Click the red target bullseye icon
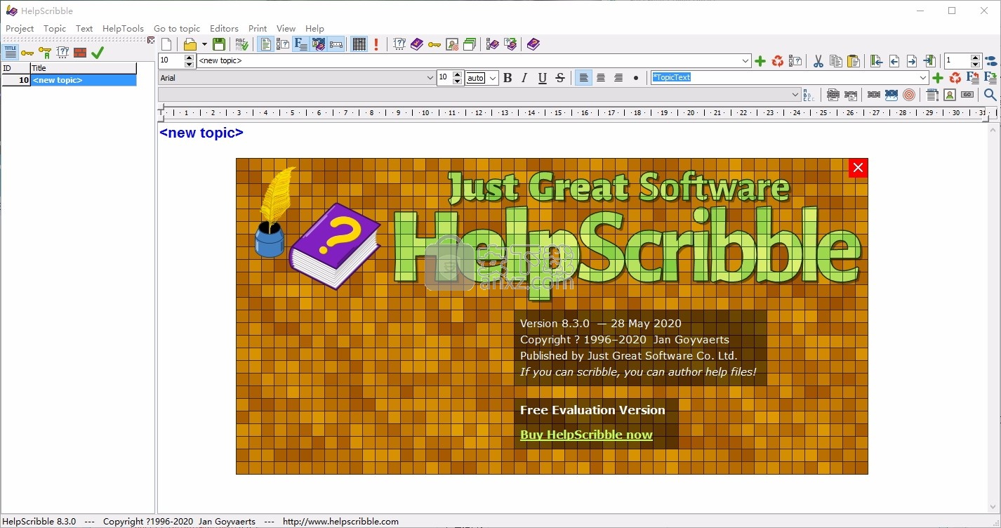This screenshot has height=528, width=1001. (909, 95)
